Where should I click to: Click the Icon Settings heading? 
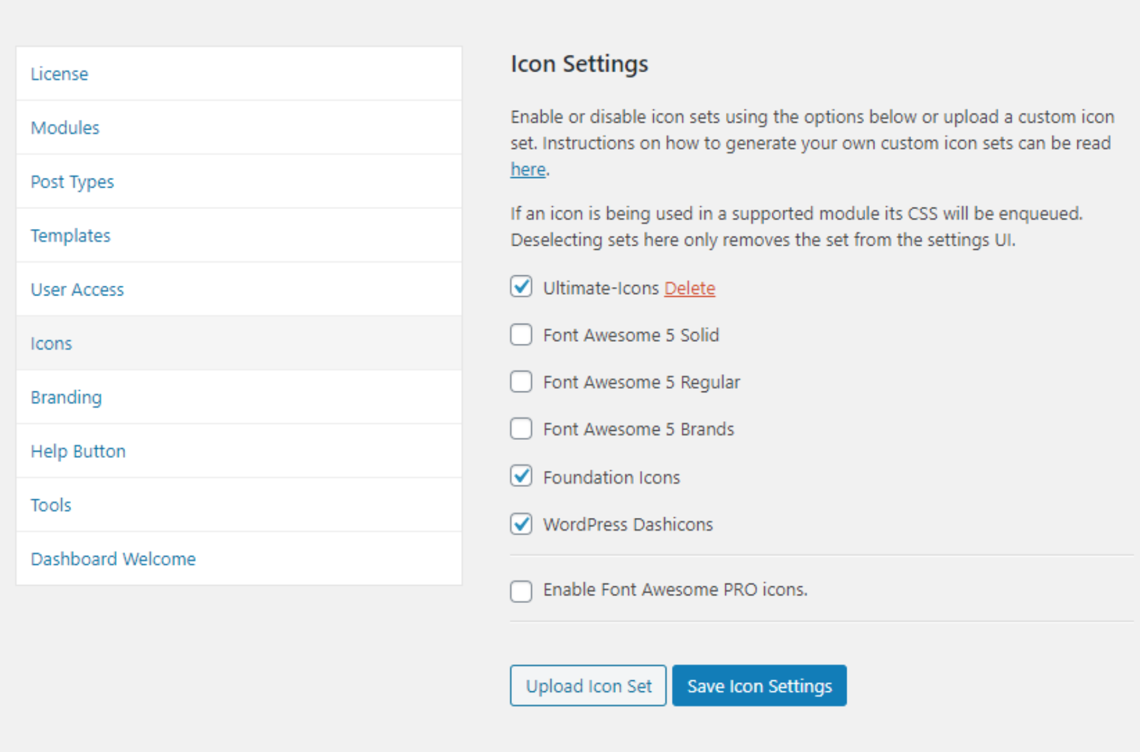(580, 64)
